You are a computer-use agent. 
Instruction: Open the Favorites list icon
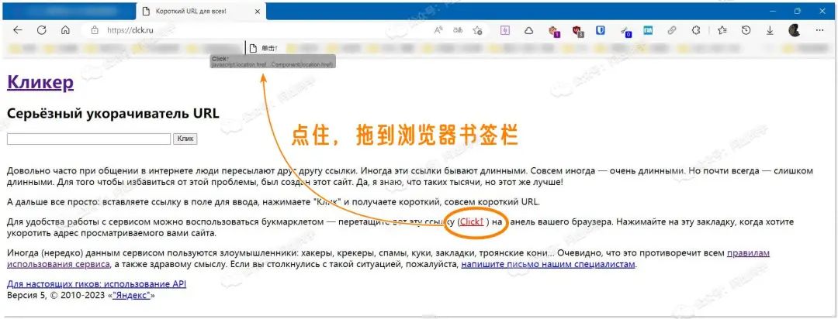[722, 30]
